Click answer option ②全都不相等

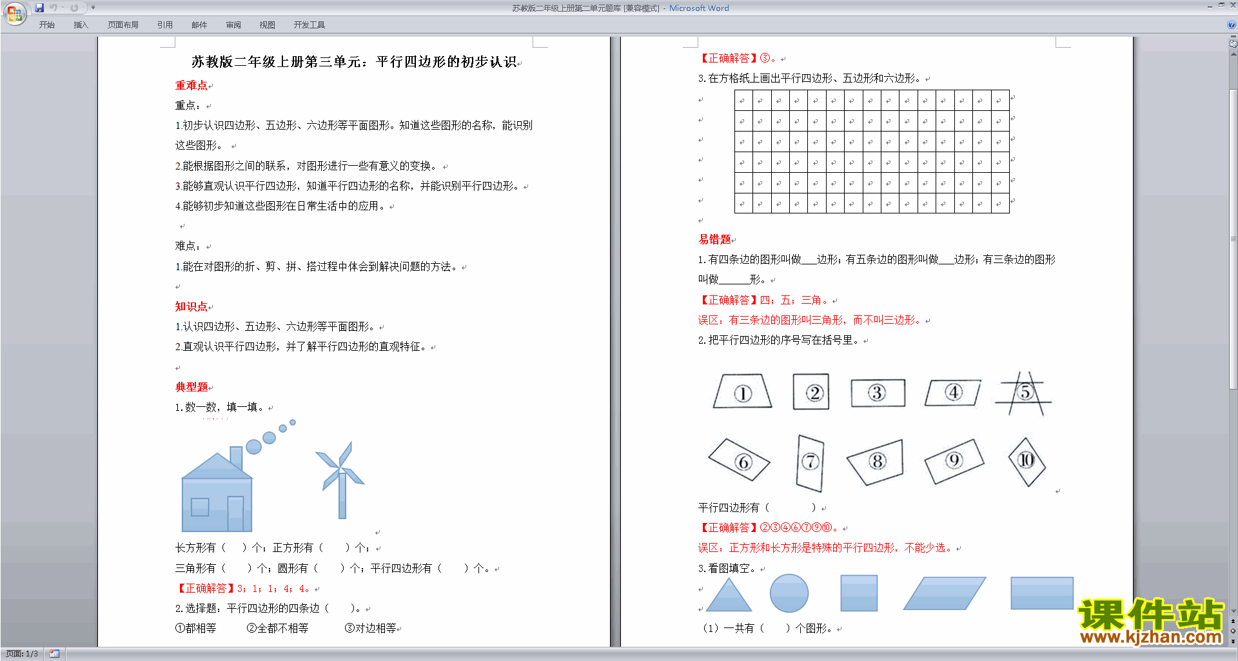coord(277,628)
